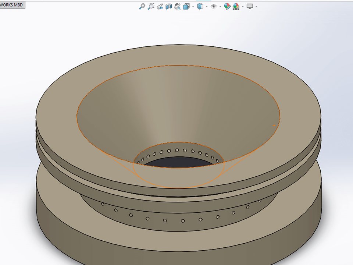Activate the Zoom to Area tool
353x265 pixels.
point(151,6)
